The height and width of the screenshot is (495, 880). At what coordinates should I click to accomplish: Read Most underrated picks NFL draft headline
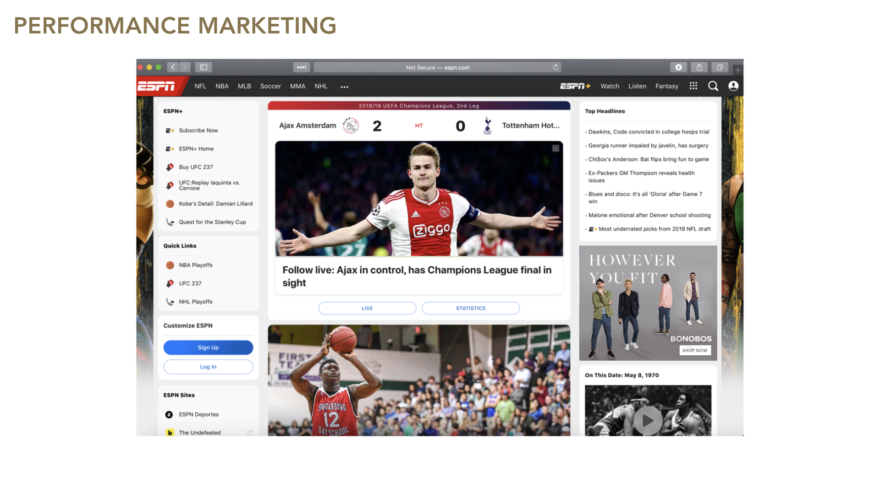click(x=654, y=229)
